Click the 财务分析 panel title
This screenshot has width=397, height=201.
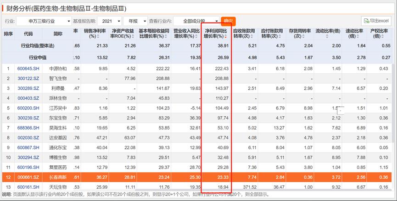click(67, 8)
